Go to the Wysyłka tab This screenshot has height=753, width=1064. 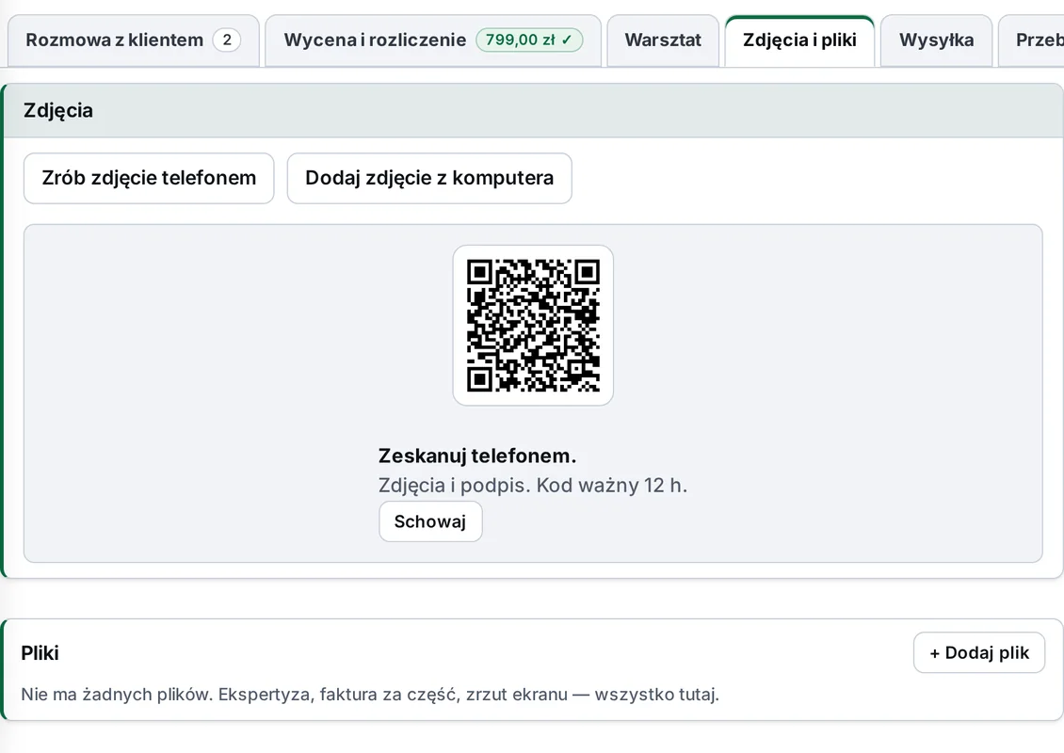[x=937, y=40]
